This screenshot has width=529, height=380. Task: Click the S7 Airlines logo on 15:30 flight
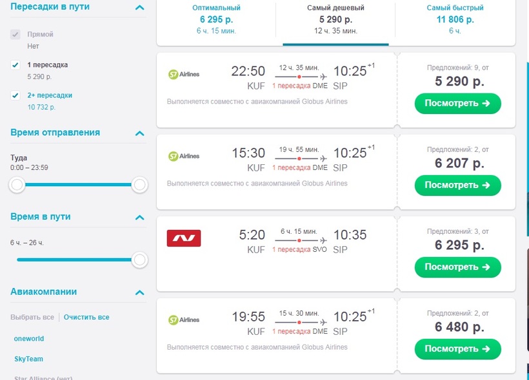[184, 156]
